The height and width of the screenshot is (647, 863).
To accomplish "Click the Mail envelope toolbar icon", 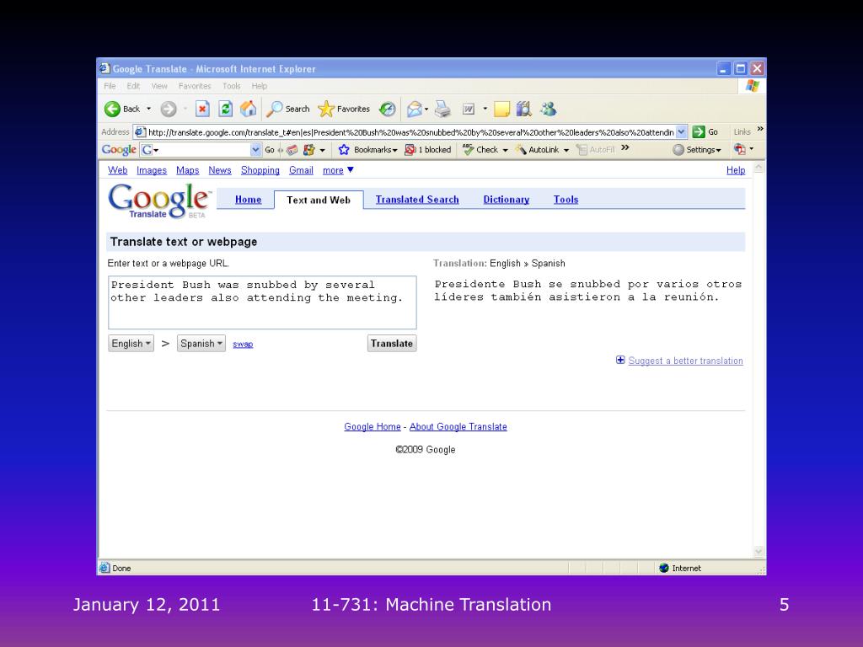I will (415, 109).
